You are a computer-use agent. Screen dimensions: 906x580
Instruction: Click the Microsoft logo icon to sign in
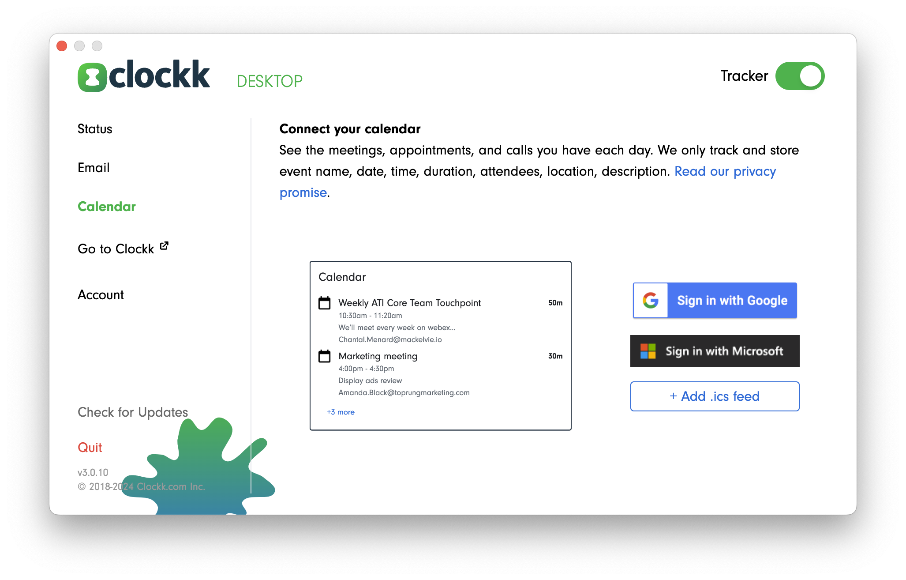[x=650, y=350]
